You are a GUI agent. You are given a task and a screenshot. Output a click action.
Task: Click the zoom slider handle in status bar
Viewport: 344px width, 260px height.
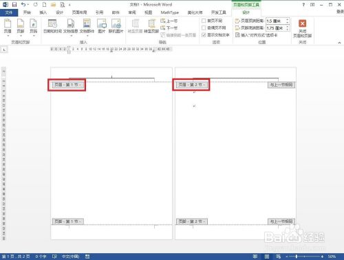[x=297, y=257]
